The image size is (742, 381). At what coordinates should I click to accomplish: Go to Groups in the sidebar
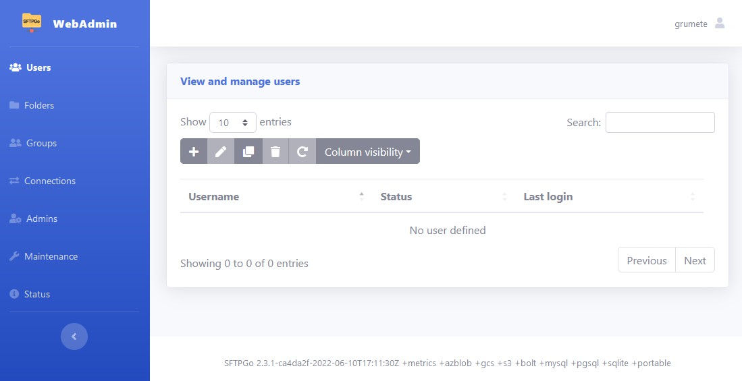click(41, 143)
